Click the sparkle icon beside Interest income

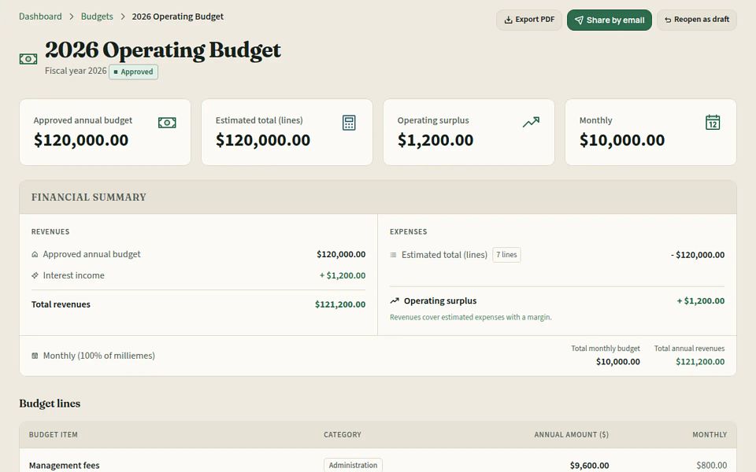tap(35, 275)
